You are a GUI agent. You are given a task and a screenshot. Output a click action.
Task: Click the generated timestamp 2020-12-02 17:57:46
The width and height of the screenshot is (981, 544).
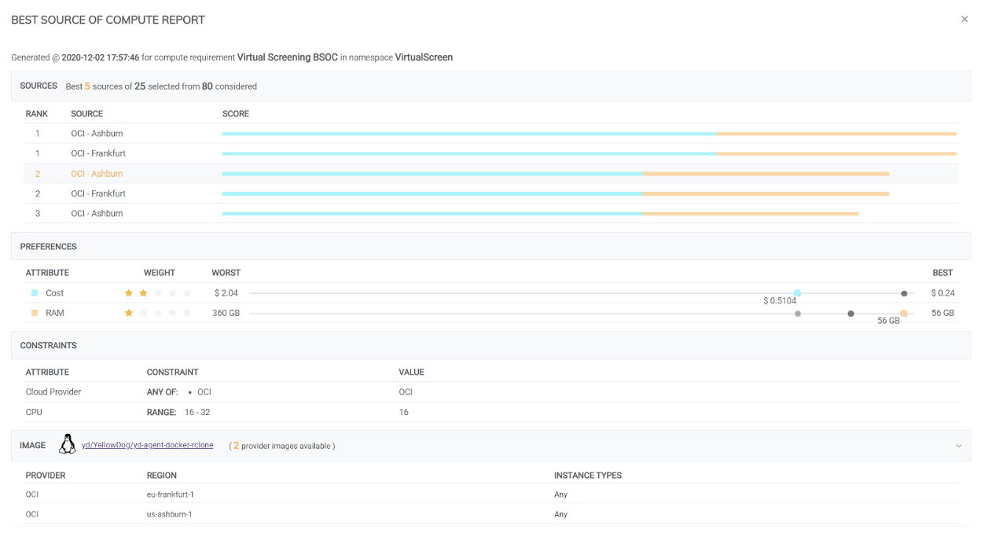tap(101, 57)
